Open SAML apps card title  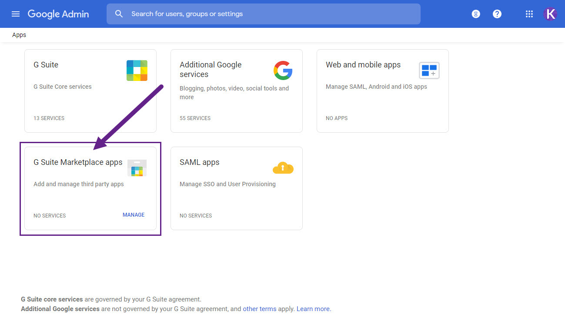[x=200, y=162]
